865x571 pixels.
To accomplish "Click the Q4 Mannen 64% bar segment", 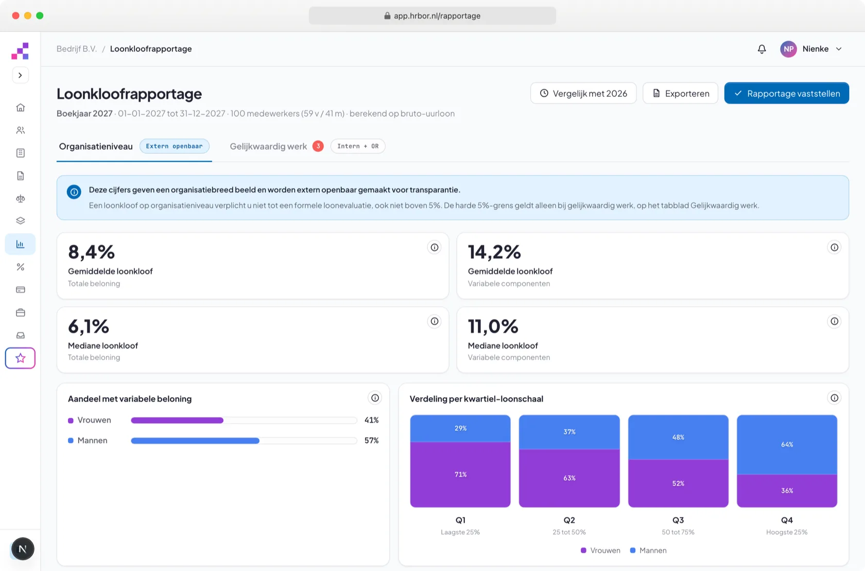I will [x=787, y=444].
